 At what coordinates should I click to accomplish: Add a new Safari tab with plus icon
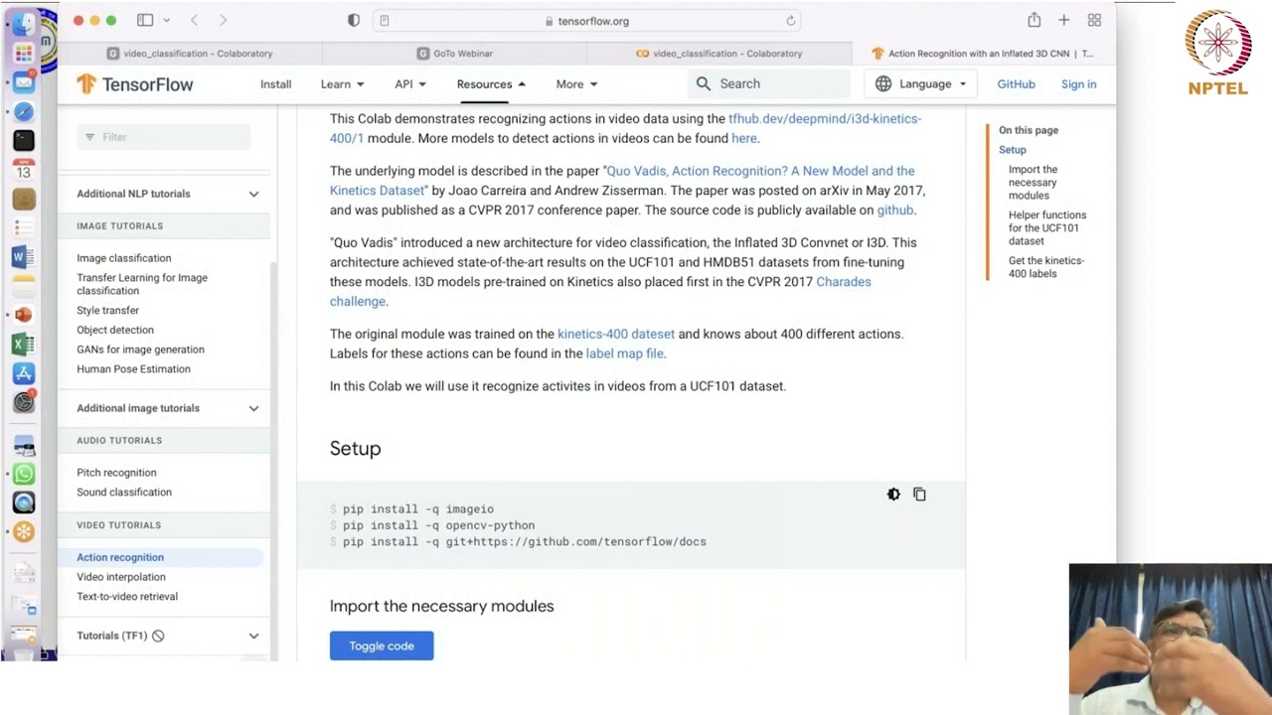click(1064, 20)
